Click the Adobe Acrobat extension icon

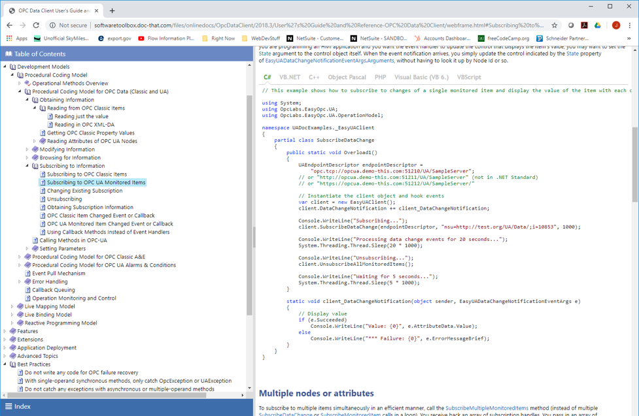pyautogui.click(x=584, y=25)
